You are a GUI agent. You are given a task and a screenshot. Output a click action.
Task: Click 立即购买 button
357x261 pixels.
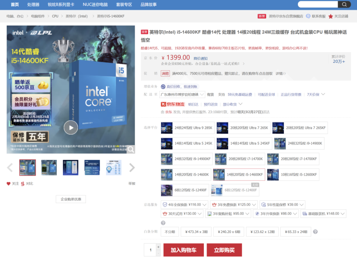(x=224, y=250)
